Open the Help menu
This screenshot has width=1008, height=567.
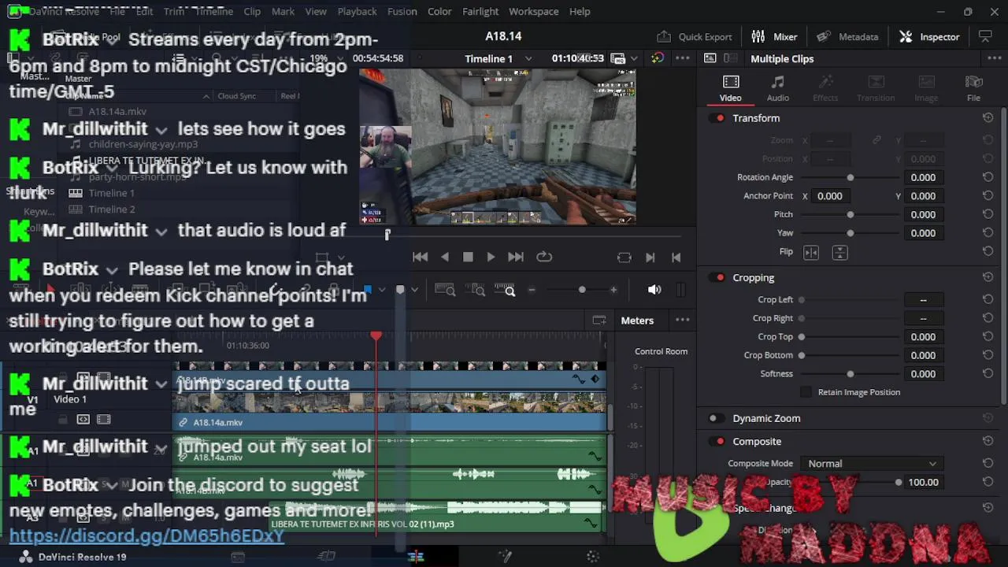(580, 11)
